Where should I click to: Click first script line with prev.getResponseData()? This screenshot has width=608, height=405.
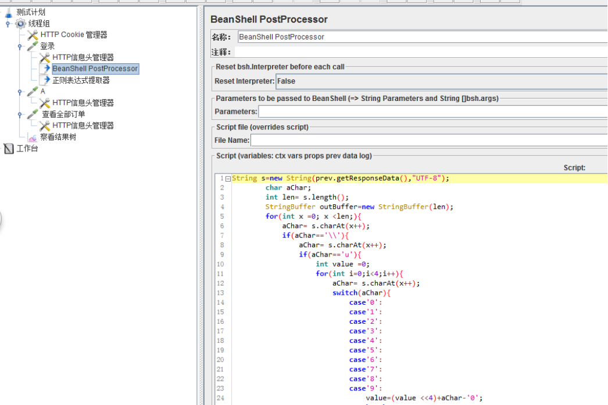point(341,179)
